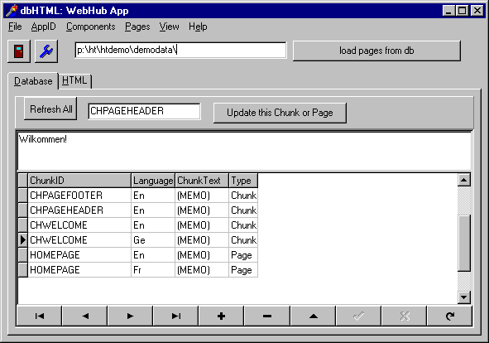The height and width of the screenshot is (343, 489).
Task: Click (MEMO) cell in CHPAGEFOOTER row
Action: [x=202, y=196]
